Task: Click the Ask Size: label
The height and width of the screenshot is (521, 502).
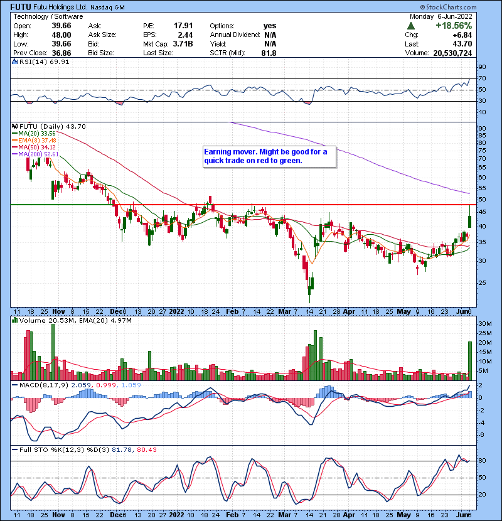Action: (102, 35)
